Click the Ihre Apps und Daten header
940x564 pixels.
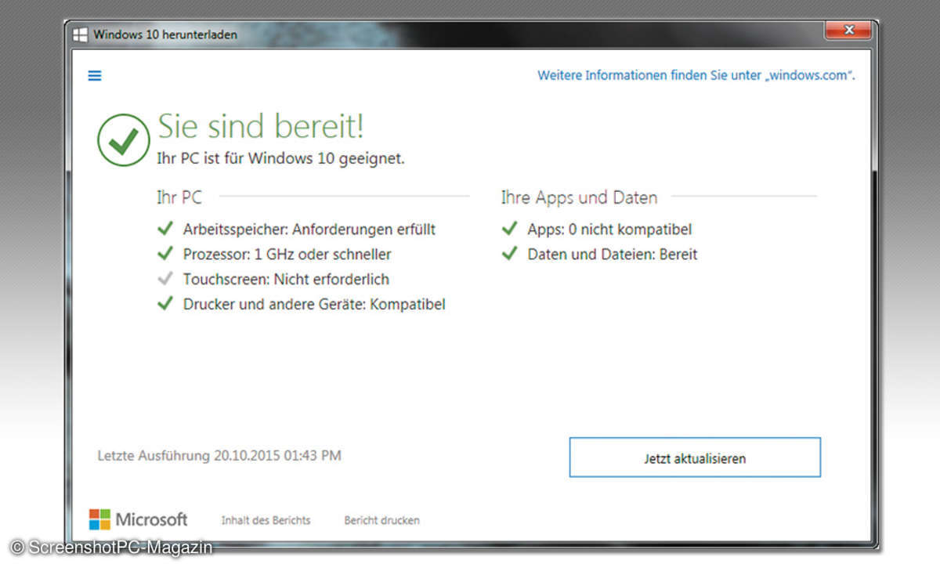coord(579,197)
